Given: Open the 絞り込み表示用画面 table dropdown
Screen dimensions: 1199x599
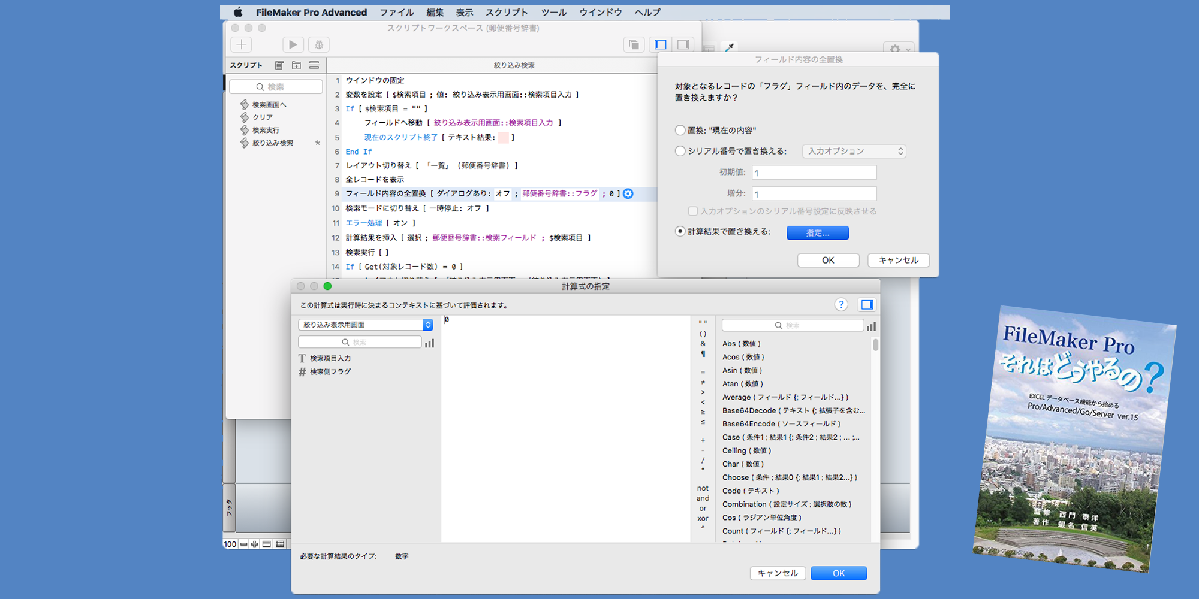Looking at the screenshot, I should (365, 325).
